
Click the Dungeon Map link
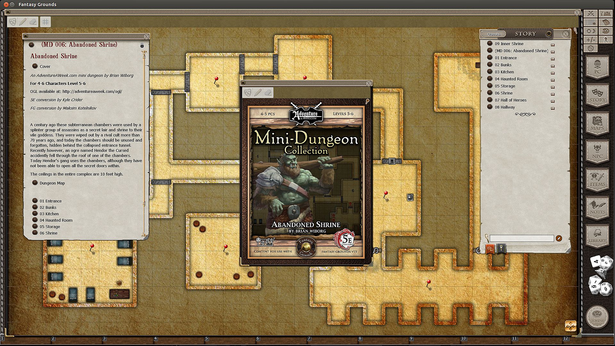(52, 183)
